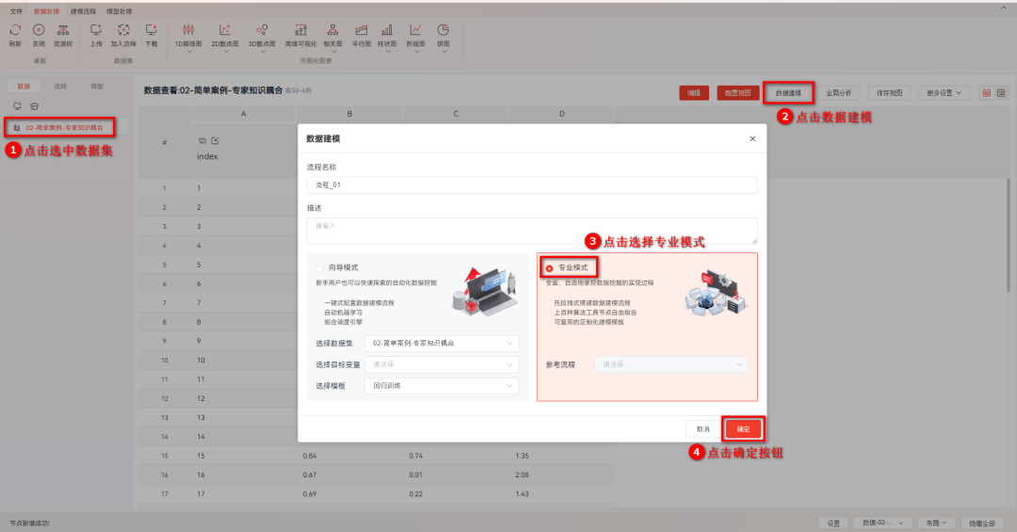Click the 刷新 refresh icon

pyautogui.click(x=16, y=30)
